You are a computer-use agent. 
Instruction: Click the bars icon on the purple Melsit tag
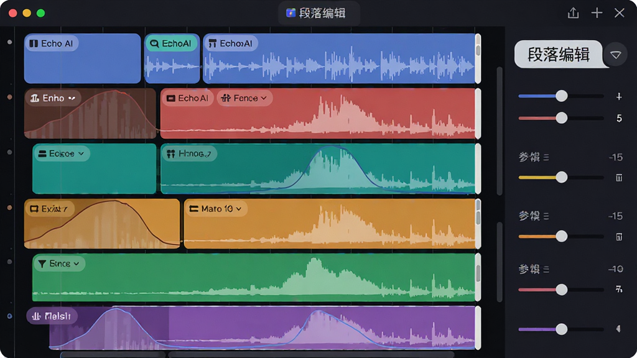pyautogui.click(x=36, y=316)
